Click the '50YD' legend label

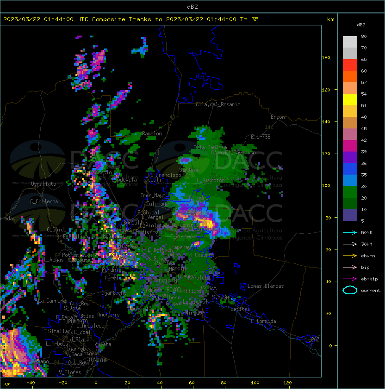[x=366, y=232]
